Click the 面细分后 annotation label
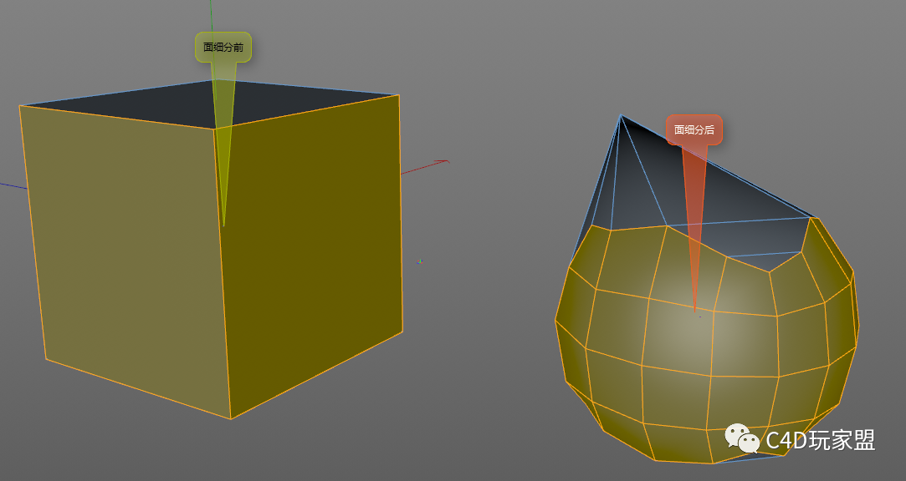This screenshot has height=481, width=906. (x=694, y=129)
